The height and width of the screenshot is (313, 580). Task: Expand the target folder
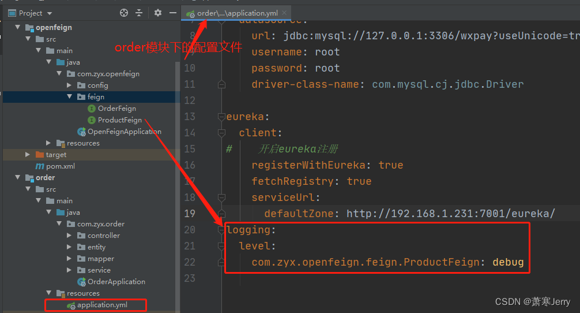(28, 154)
